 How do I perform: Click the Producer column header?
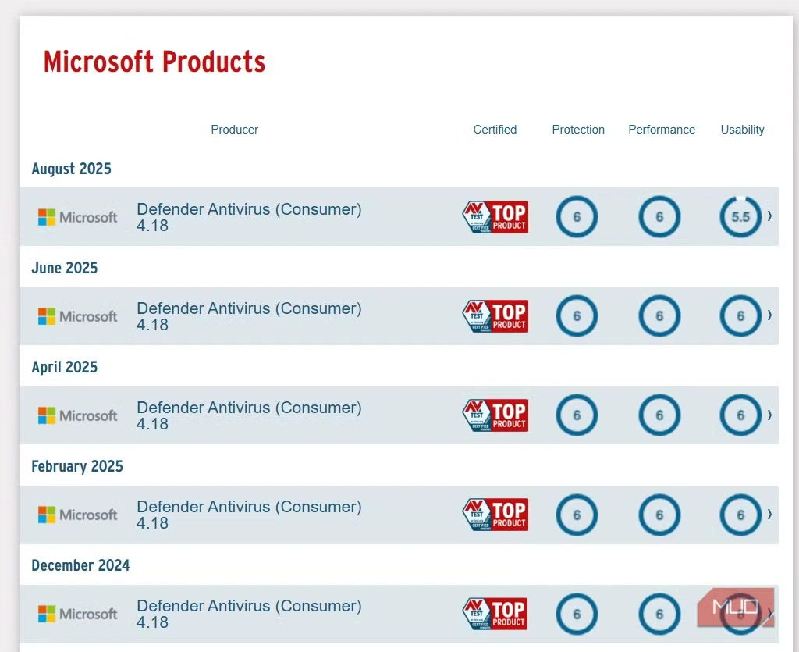coord(234,130)
